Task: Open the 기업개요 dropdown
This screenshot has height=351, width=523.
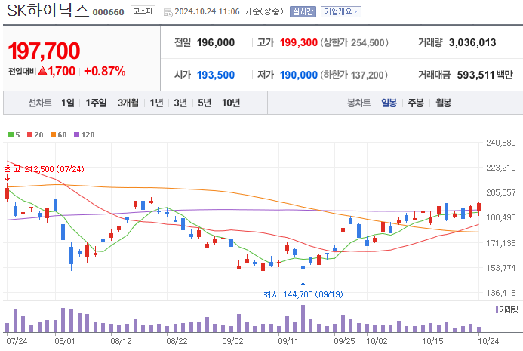Action: (x=341, y=11)
